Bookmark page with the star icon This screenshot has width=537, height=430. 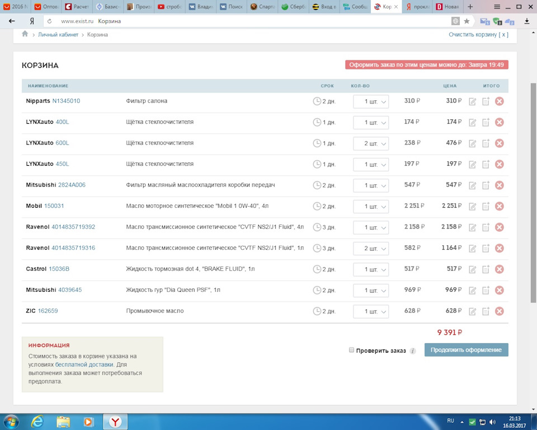[467, 21]
